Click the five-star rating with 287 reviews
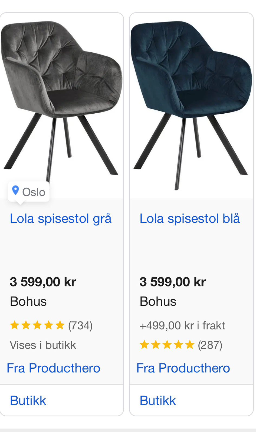Viewport: 256px width, 434px height. (x=167, y=345)
